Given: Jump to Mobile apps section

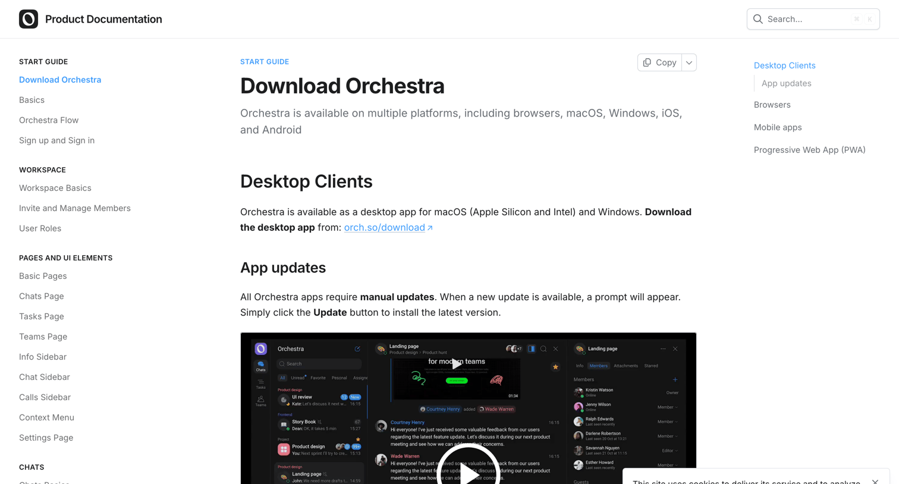Looking at the screenshot, I should (778, 127).
